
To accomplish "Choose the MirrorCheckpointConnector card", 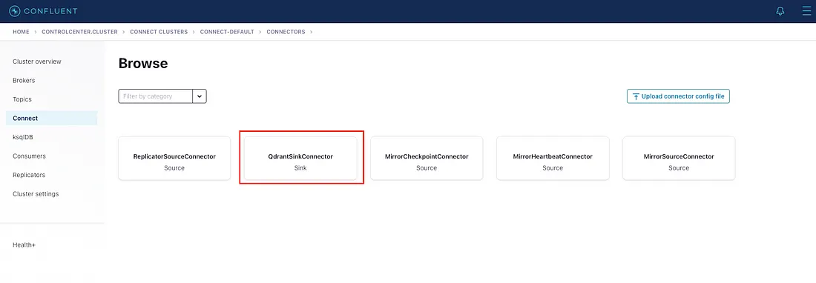I will [x=427, y=159].
